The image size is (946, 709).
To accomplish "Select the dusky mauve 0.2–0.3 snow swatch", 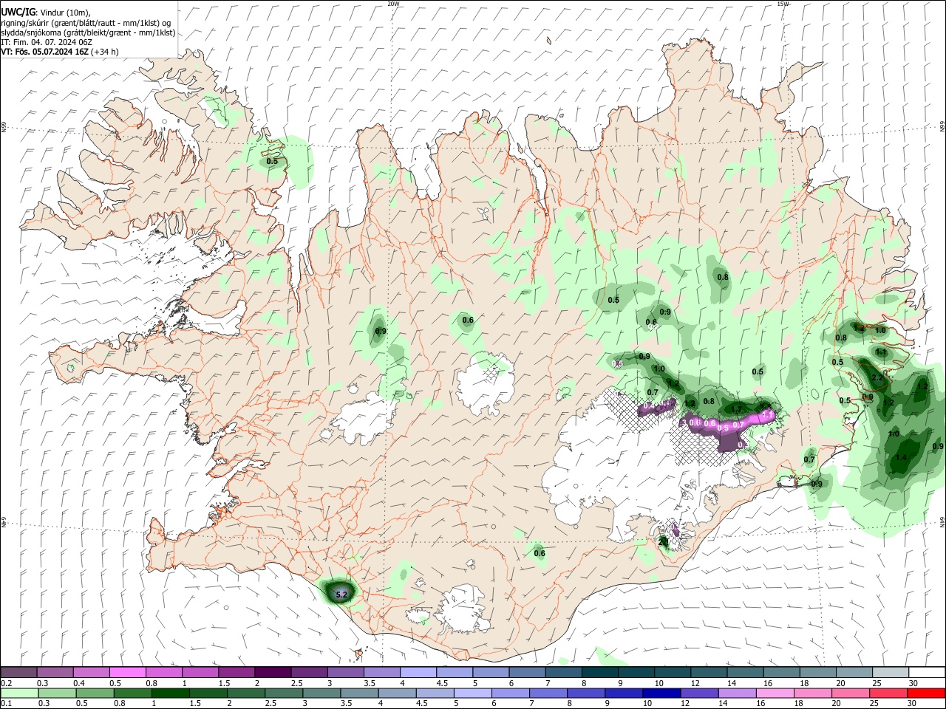I will (x=18, y=672).
